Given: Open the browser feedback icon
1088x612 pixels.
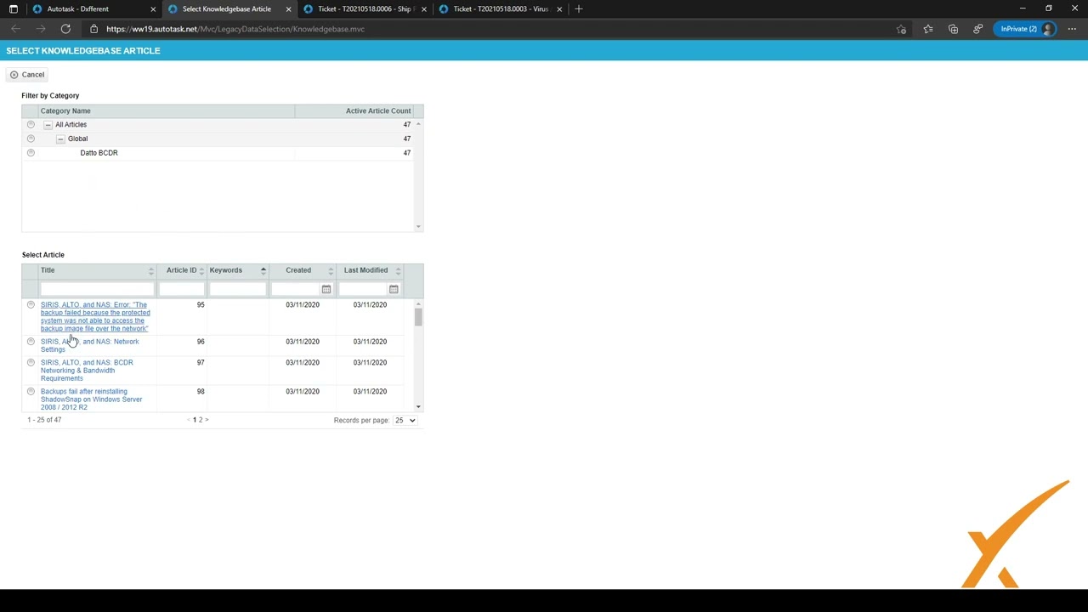Looking at the screenshot, I should [x=977, y=29].
